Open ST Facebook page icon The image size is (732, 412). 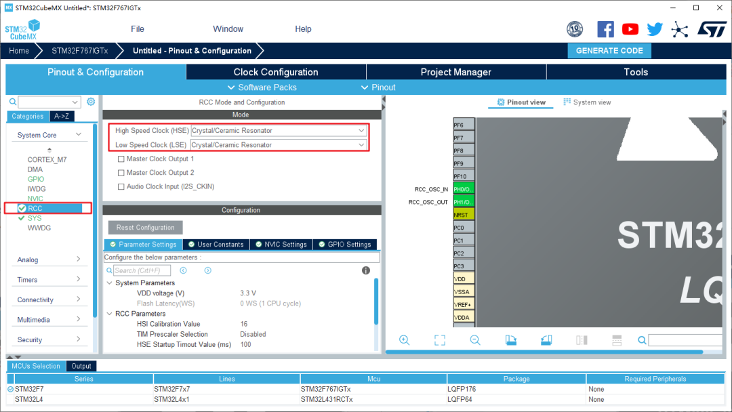tap(605, 29)
